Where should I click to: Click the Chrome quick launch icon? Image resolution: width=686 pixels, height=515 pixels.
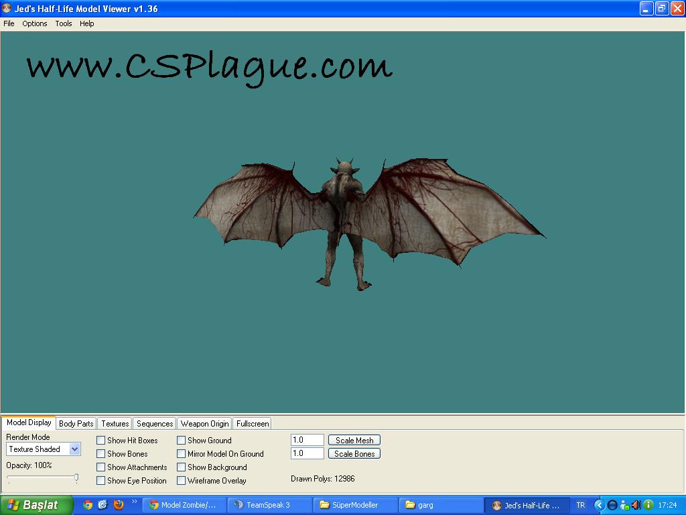[88, 505]
